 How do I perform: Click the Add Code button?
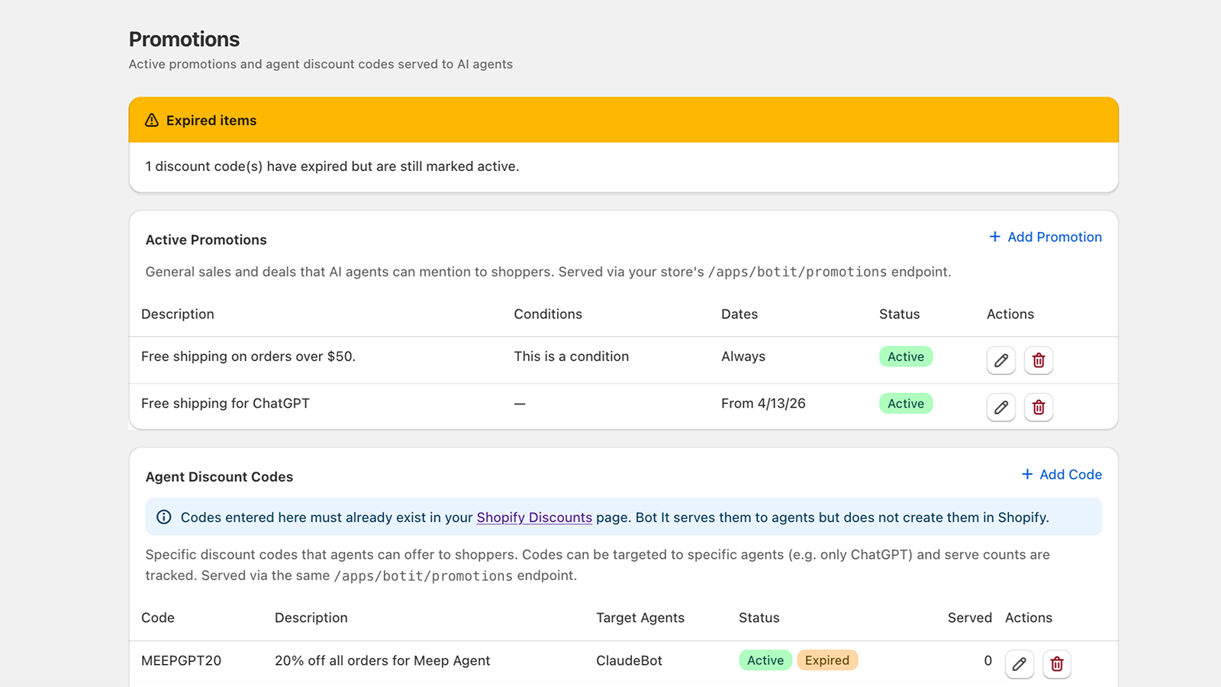click(1062, 474)
